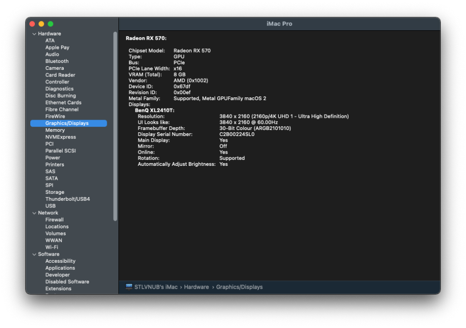Click the yellow minimize window button
This screenshot has height=328, width=466.
coord(41,24)
